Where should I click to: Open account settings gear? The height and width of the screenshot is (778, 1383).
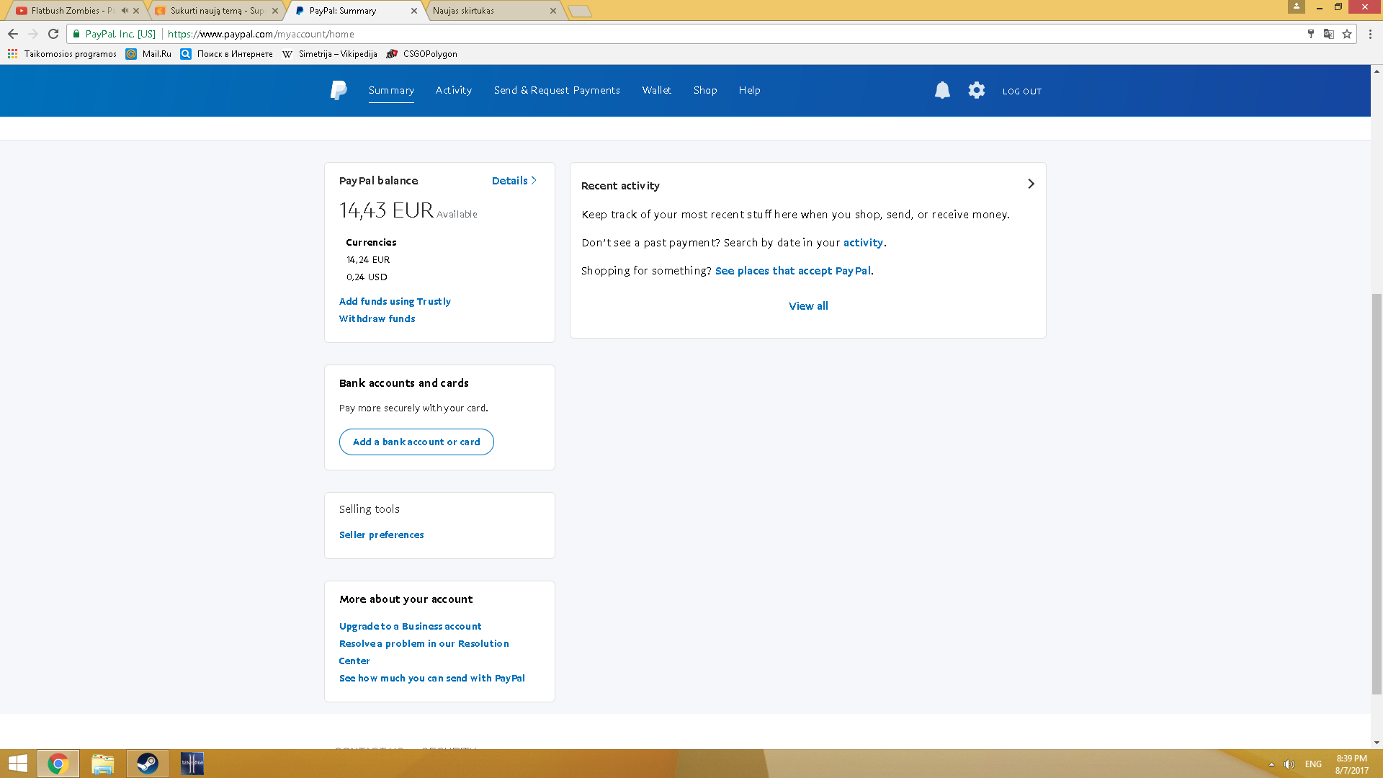tap(976, 90)
